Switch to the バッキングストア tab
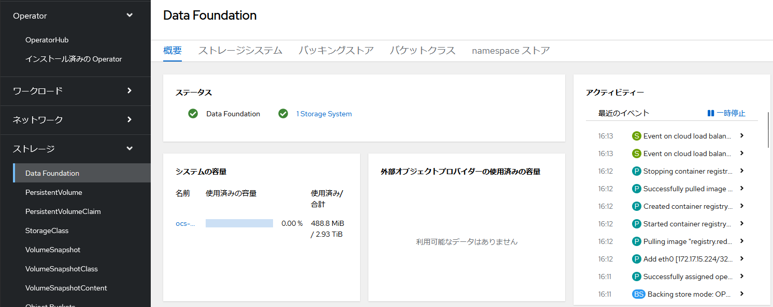 click(336, 51)
